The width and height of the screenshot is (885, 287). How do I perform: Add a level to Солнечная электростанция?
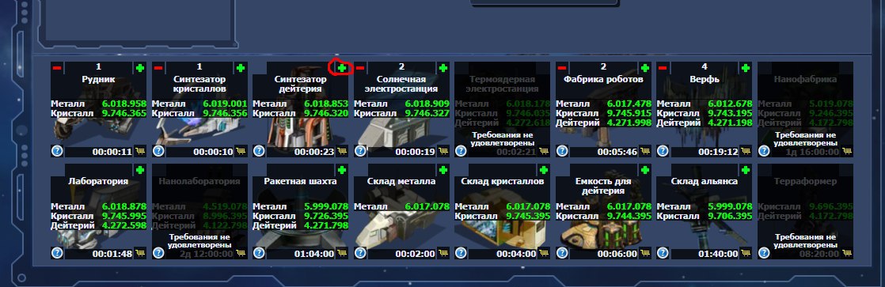(x=443, y=68)
